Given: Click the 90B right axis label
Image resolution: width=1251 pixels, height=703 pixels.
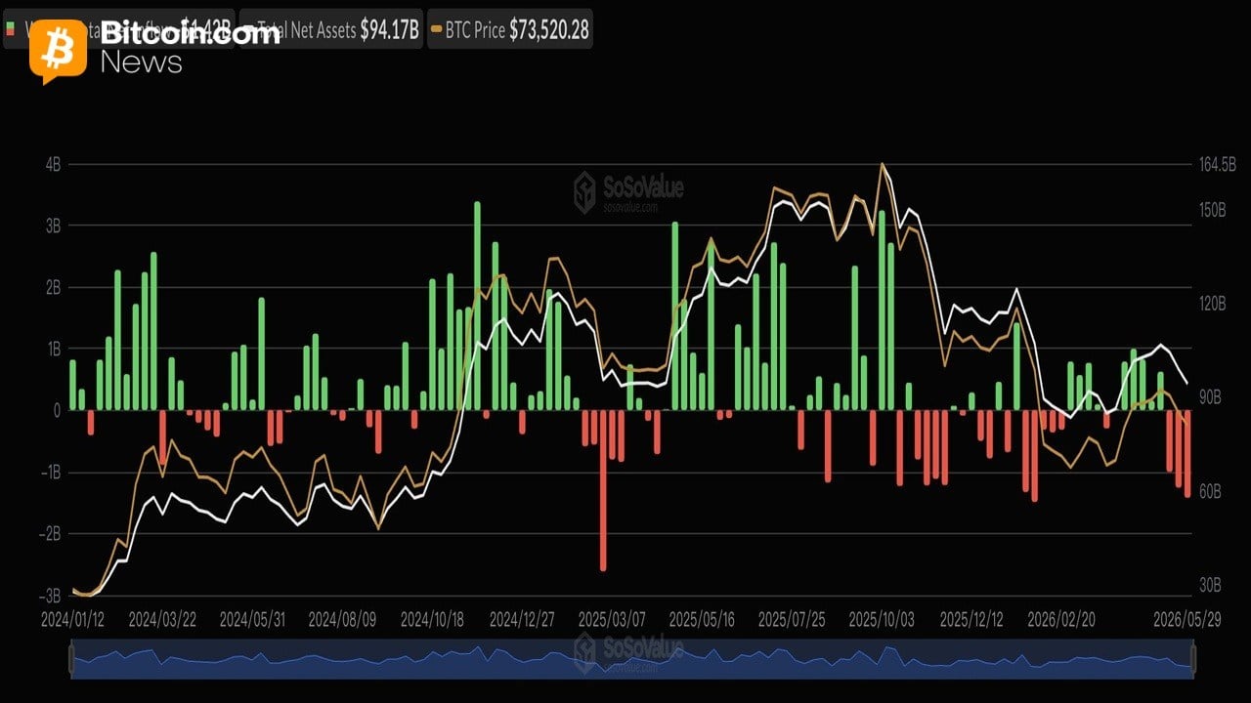Looking at the screenshot, I should pos(1210,397).
